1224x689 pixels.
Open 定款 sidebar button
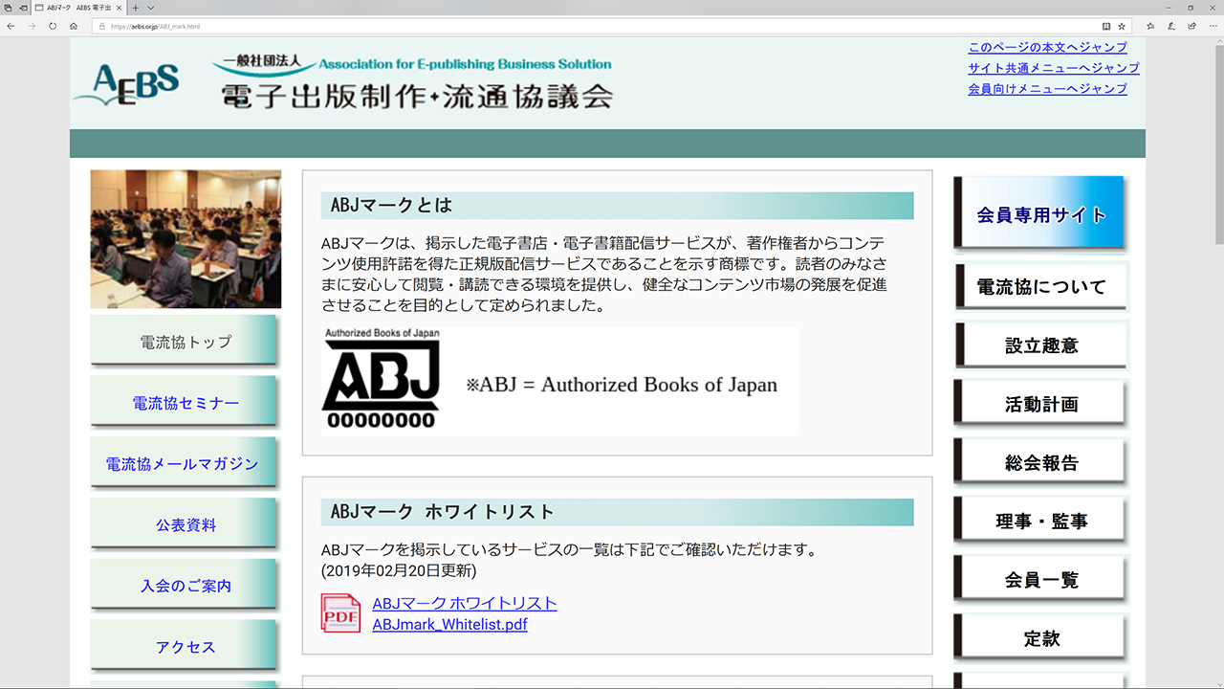[1040, 637]
